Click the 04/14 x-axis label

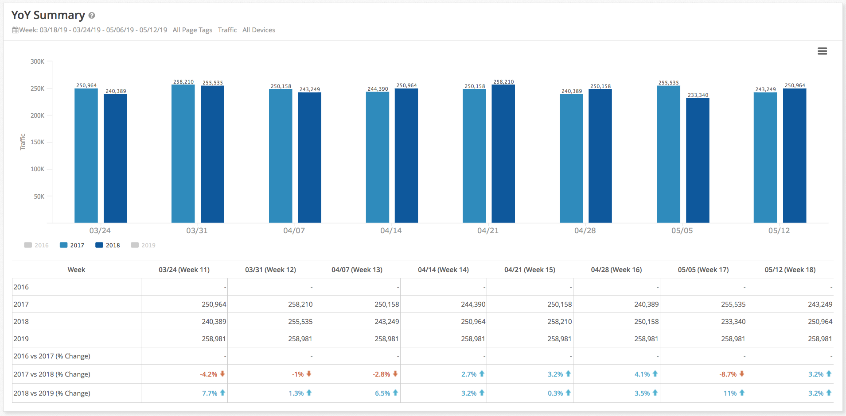pos(391,231)
